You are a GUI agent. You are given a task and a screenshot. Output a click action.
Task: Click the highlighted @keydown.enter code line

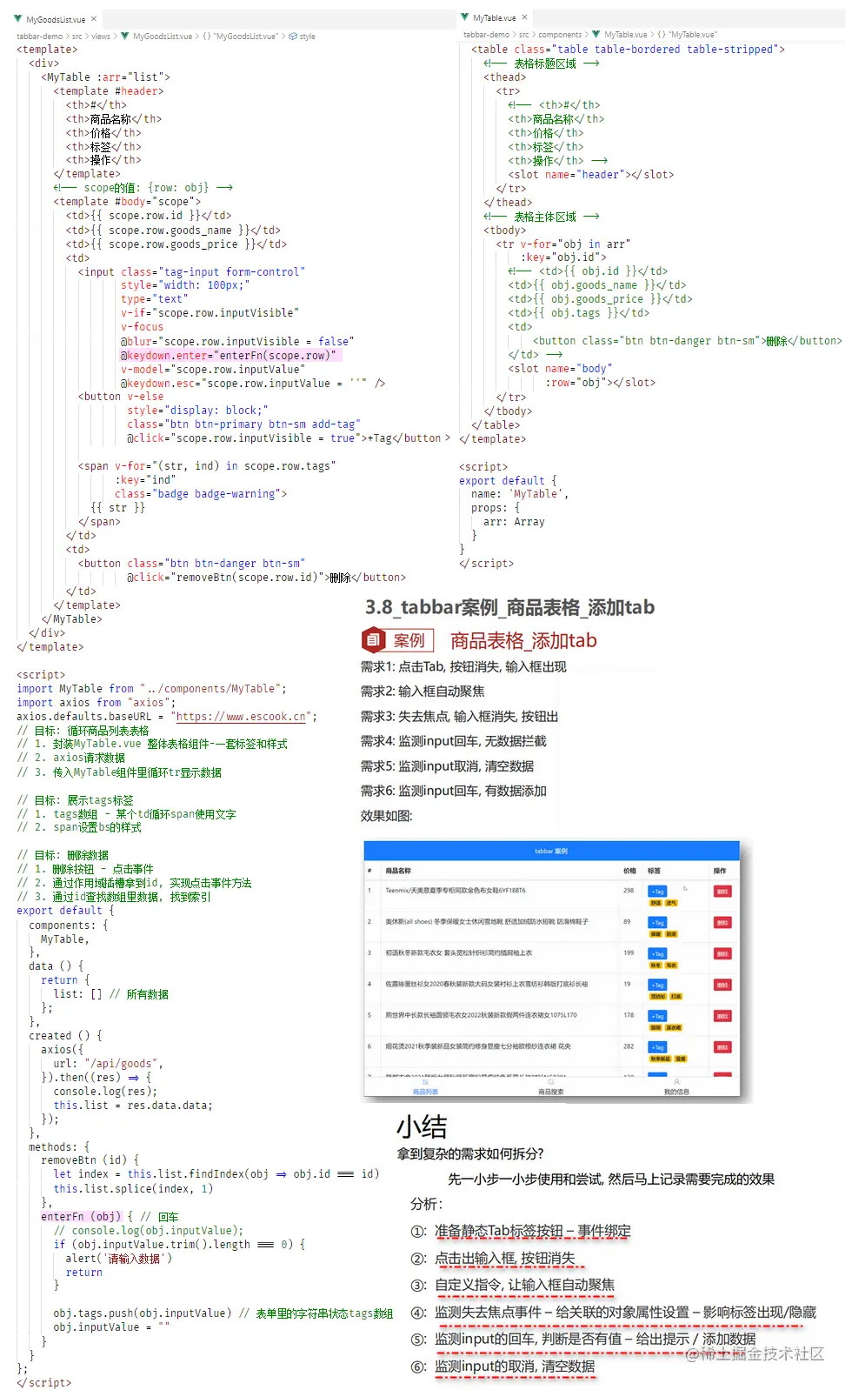tap(230, 356)
